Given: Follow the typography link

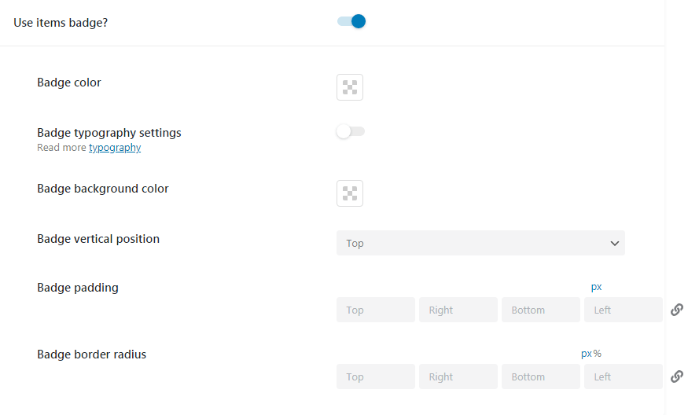Looking at the screenshot, I should [x=115, y=148].
